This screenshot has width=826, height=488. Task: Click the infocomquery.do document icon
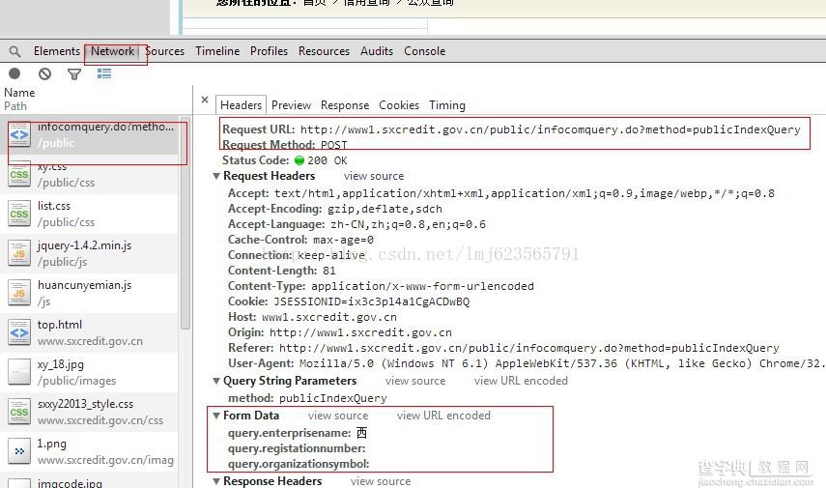(19, 135)
